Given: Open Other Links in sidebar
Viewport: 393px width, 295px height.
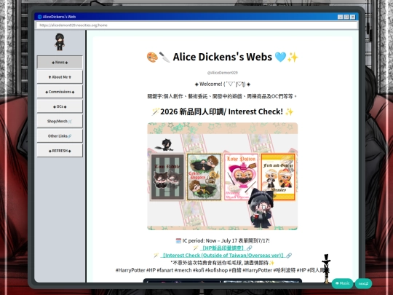Looking at the screenshot, I should pos(60,136).
